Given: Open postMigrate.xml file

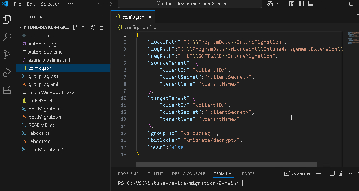Looking at the screenshot, I should [x=46, y=117].
